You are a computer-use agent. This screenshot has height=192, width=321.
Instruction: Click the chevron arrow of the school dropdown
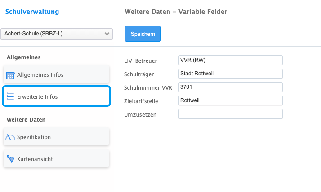[107, 34]
